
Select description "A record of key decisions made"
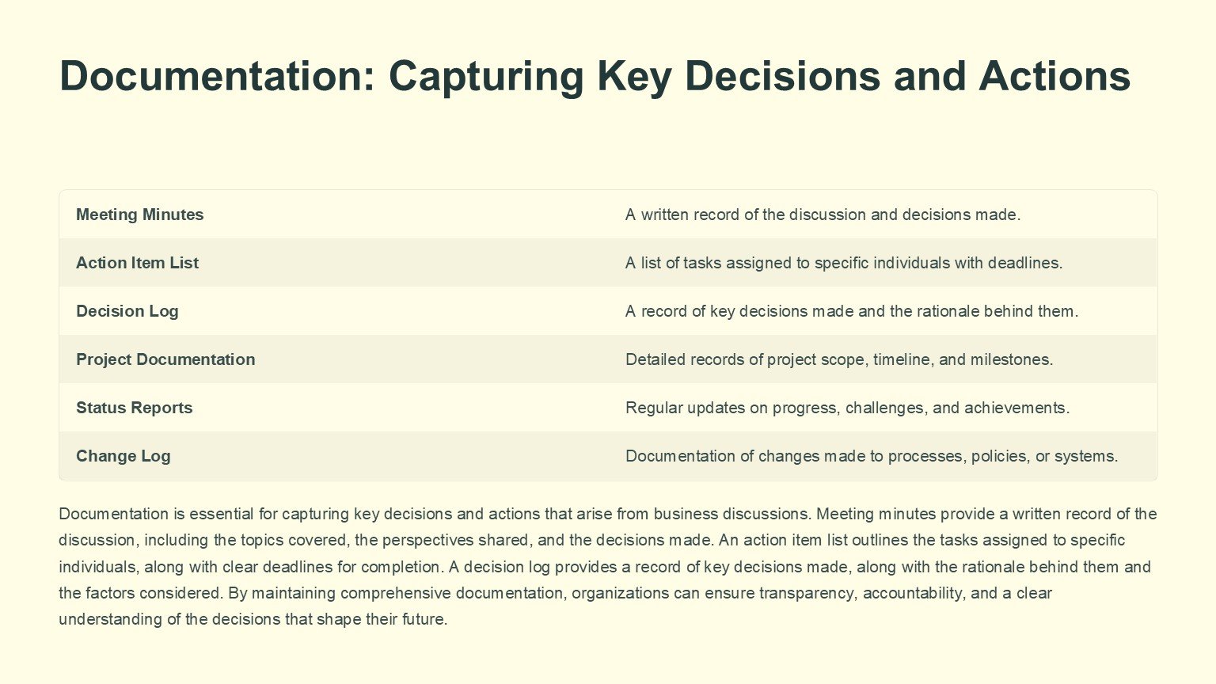(852, 311)
